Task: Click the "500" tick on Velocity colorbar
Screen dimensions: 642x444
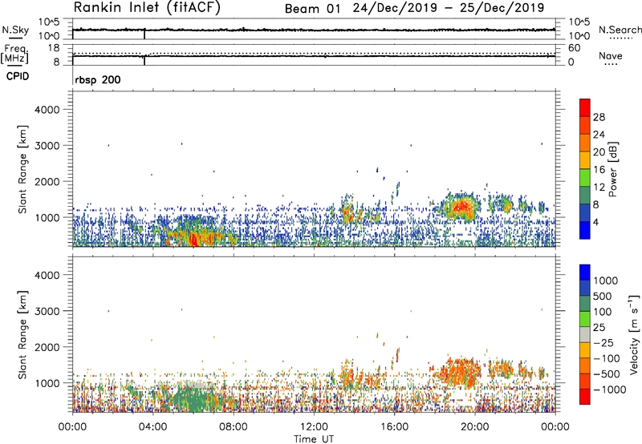Action: pos(603,297)
